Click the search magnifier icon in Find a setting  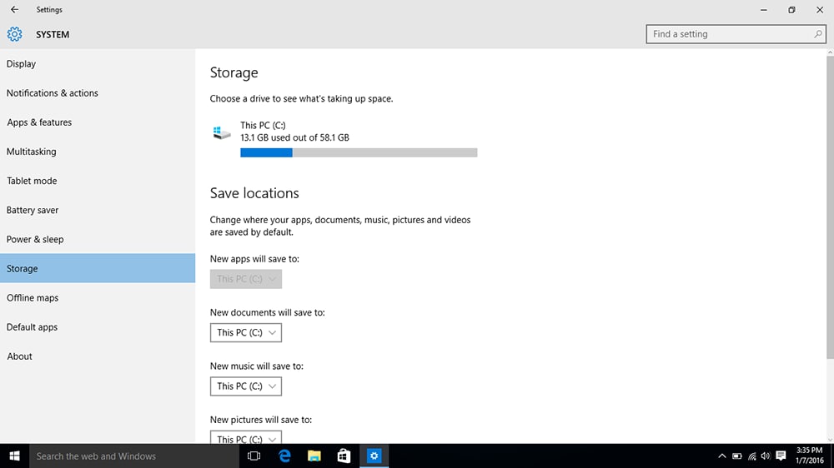817,34
